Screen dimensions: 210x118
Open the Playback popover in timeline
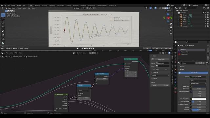point(9,49)
